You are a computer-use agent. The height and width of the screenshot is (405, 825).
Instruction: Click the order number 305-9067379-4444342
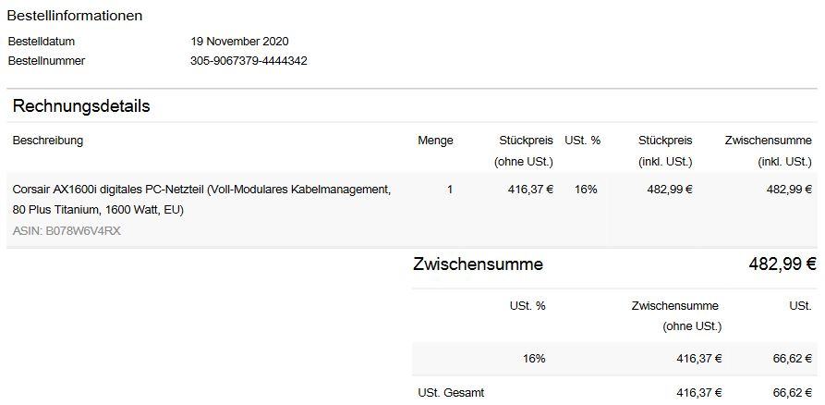pyautogui.click(x=249, y=61)
